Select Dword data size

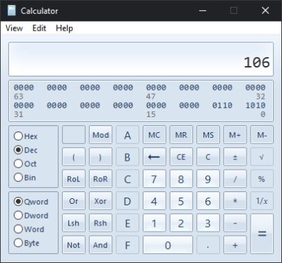pyautogui.click(x=31, y=216)
